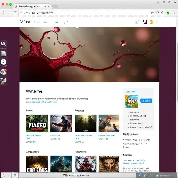Viewport: 178px width, 178px height.
Task: Launch Chrome from the left dock
Action: [3, 72]
